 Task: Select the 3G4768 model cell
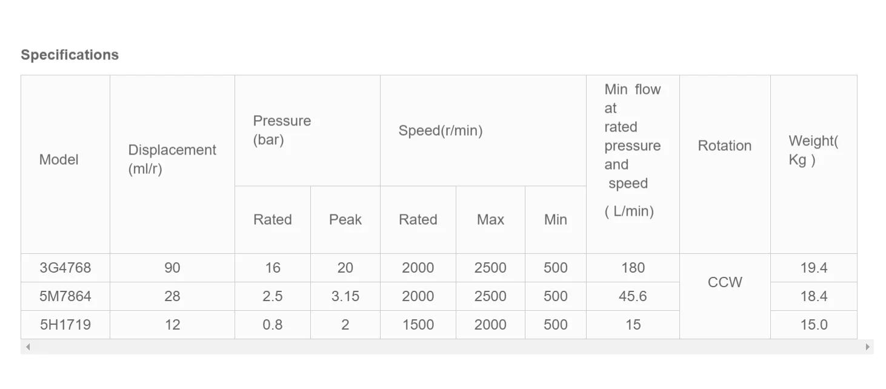pyautogui.click(x=65, y=268)
